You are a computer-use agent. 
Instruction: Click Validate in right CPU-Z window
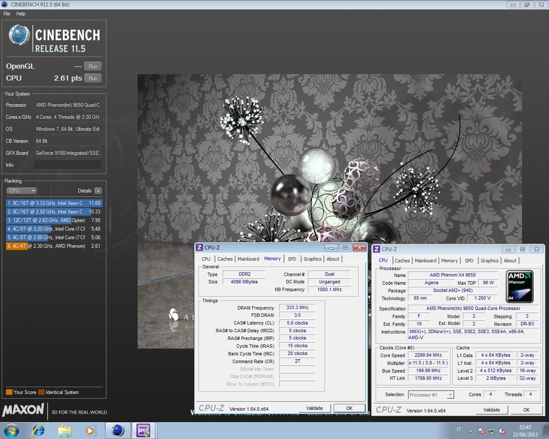(x=492, y=410)
